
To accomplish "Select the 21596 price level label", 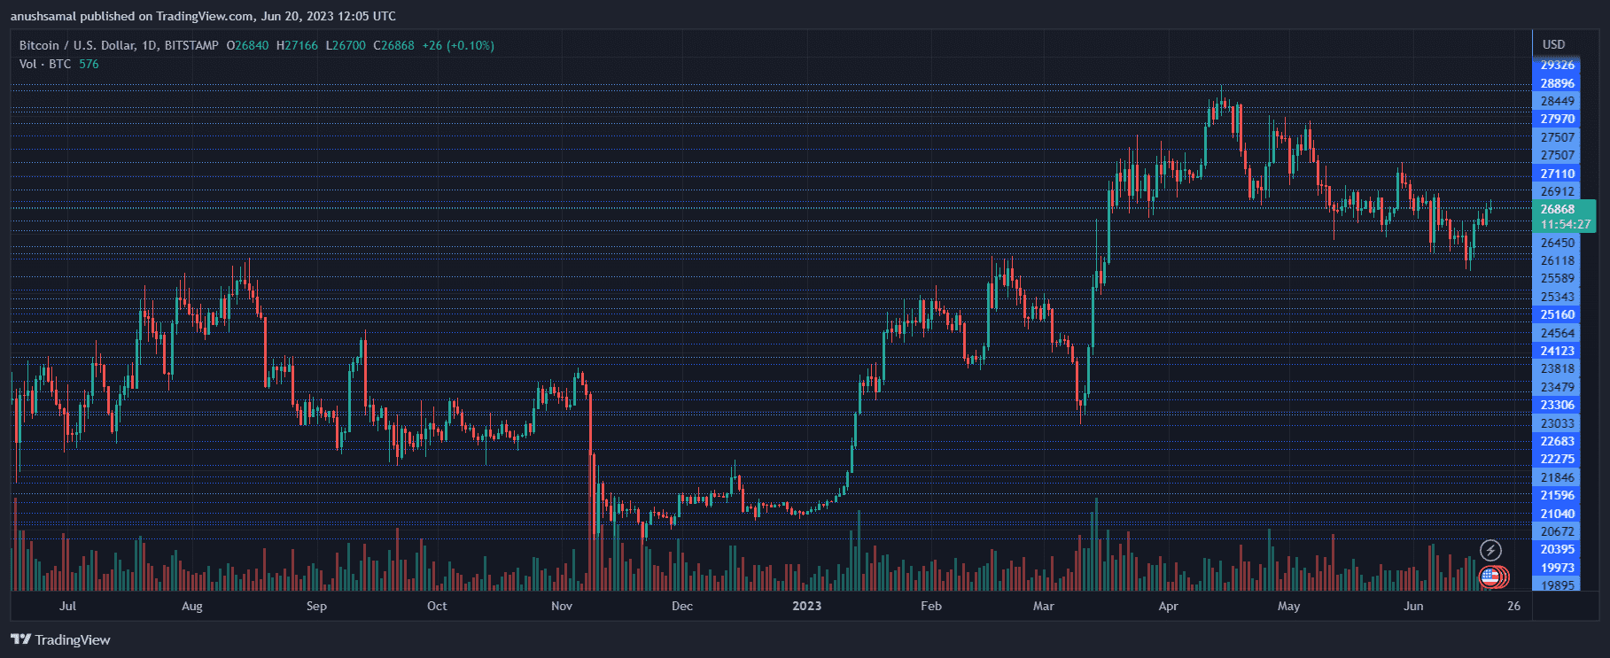I will point(1557,495).
